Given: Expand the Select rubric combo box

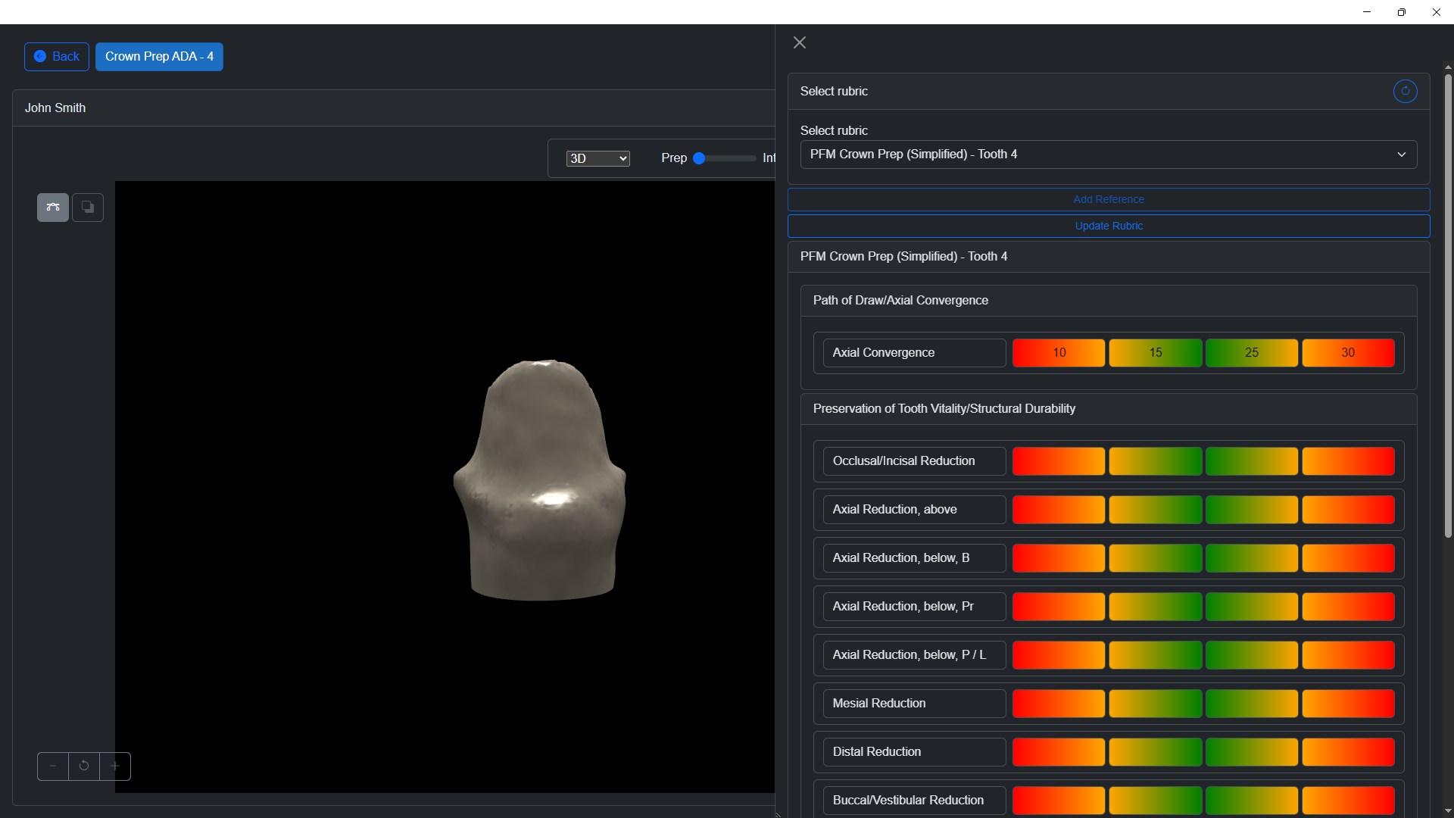Looking at the screenshot, I should point(1108,155).
